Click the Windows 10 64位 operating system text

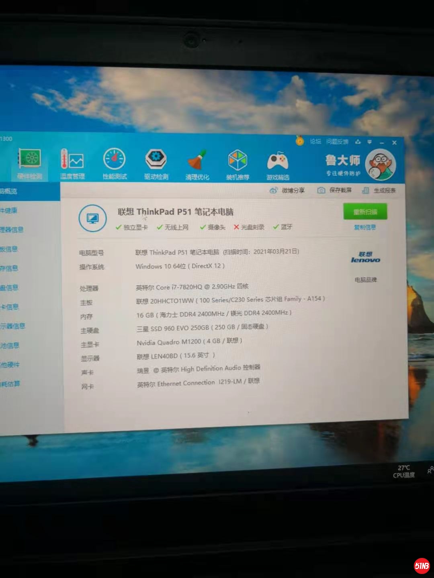(x=180, y=266)
